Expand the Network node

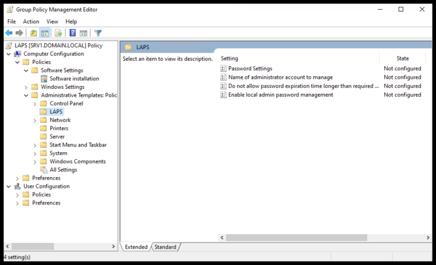[x=35, y=121]
